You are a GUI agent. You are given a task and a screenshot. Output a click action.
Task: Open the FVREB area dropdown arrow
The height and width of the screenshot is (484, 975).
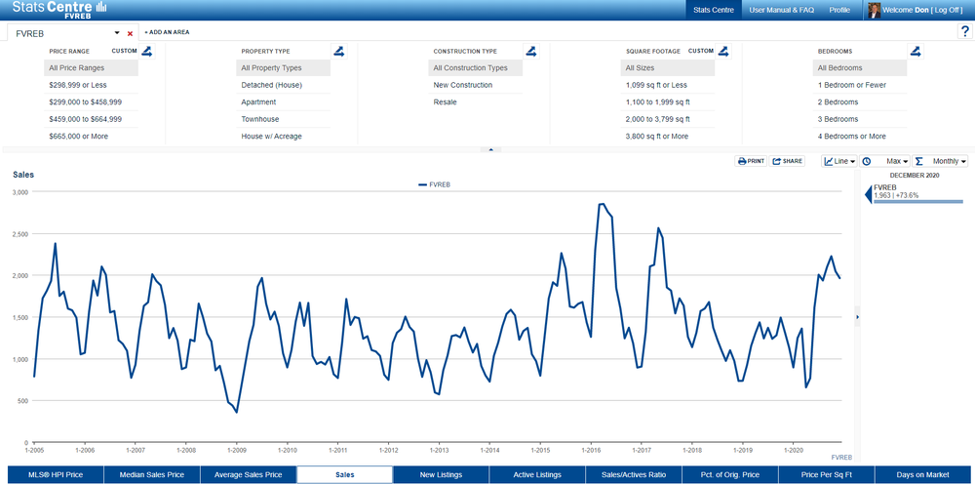(117, 33)
